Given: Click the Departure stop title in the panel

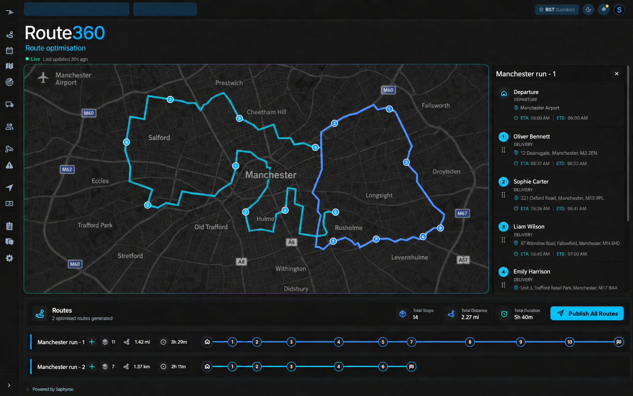Looking at the screenshot, I should point(526,92).
